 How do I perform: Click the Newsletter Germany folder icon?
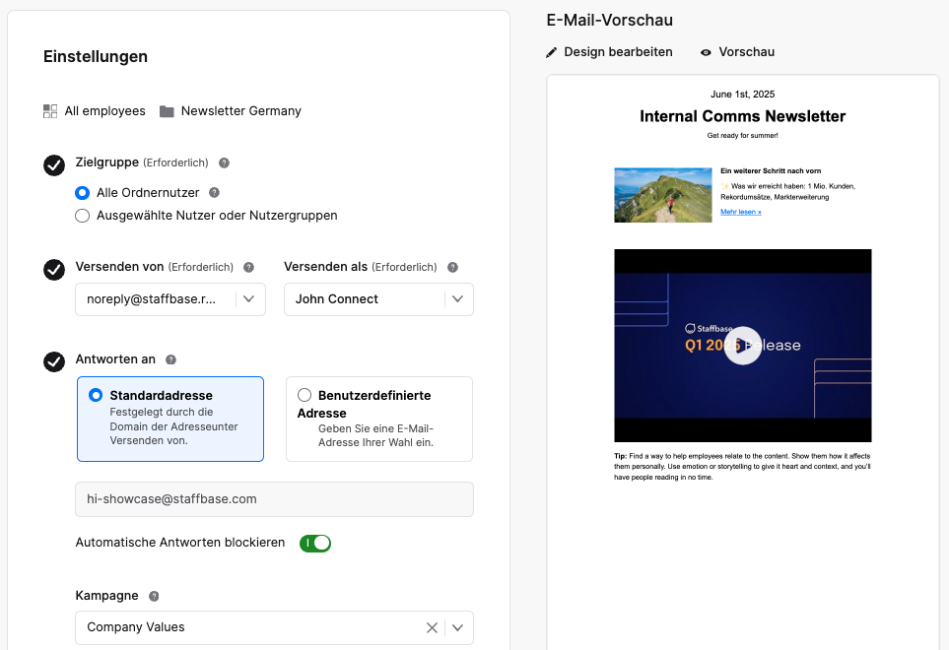tap(167, 111)
